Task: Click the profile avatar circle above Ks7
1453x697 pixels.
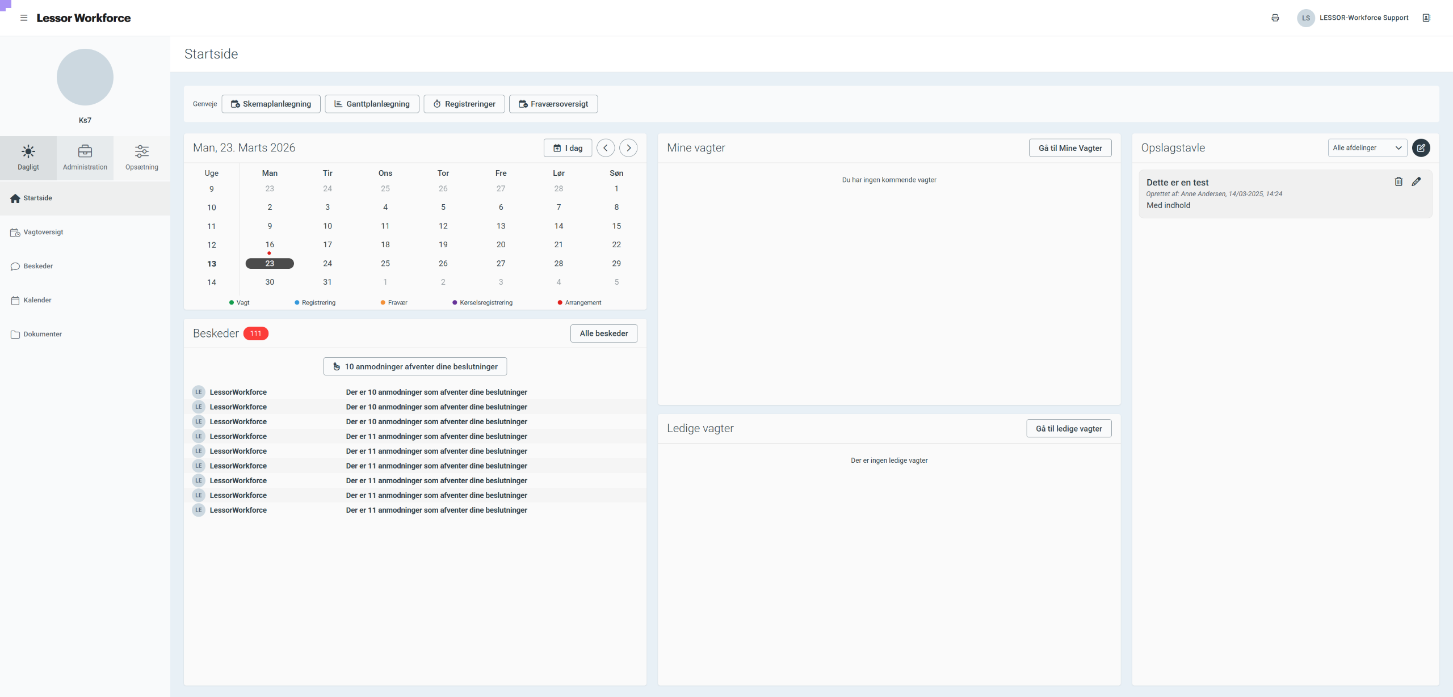Action: point(85,77)
